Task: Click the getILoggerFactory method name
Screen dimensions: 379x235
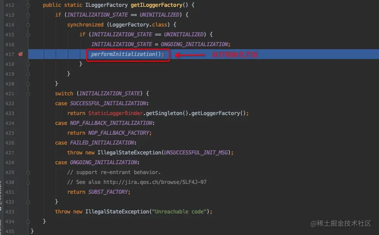Action: point(157,5)
